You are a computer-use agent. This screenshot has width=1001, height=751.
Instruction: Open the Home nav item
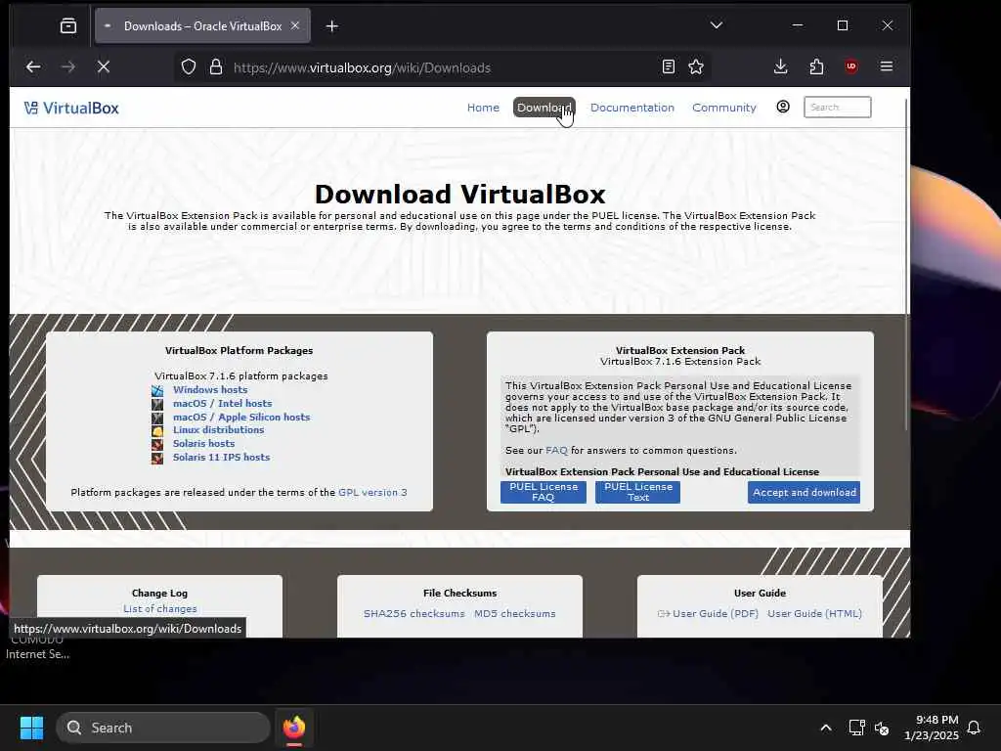click(x=483, y=108)
